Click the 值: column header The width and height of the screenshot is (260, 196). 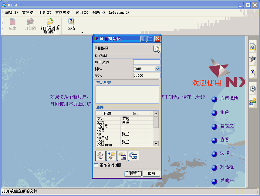135,114
